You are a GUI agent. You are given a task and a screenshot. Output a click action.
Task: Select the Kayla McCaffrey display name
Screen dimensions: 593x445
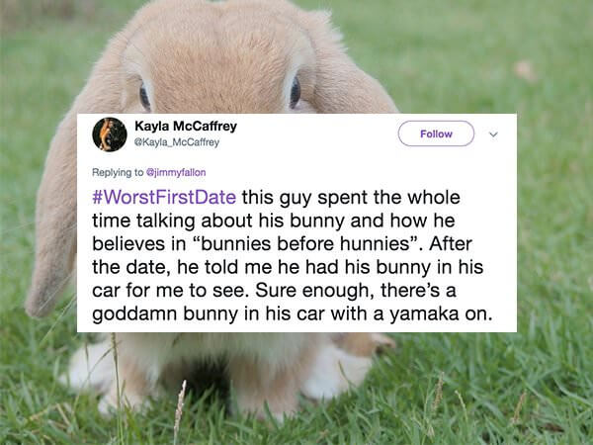[x=186, y=126]
